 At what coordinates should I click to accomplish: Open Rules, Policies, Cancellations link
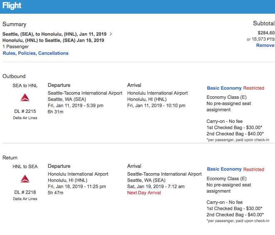[36, 53]
